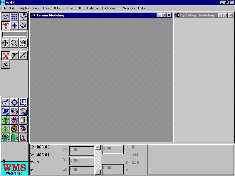Click the up arrow on the bottom scrollbar

(x=98, y=148)
